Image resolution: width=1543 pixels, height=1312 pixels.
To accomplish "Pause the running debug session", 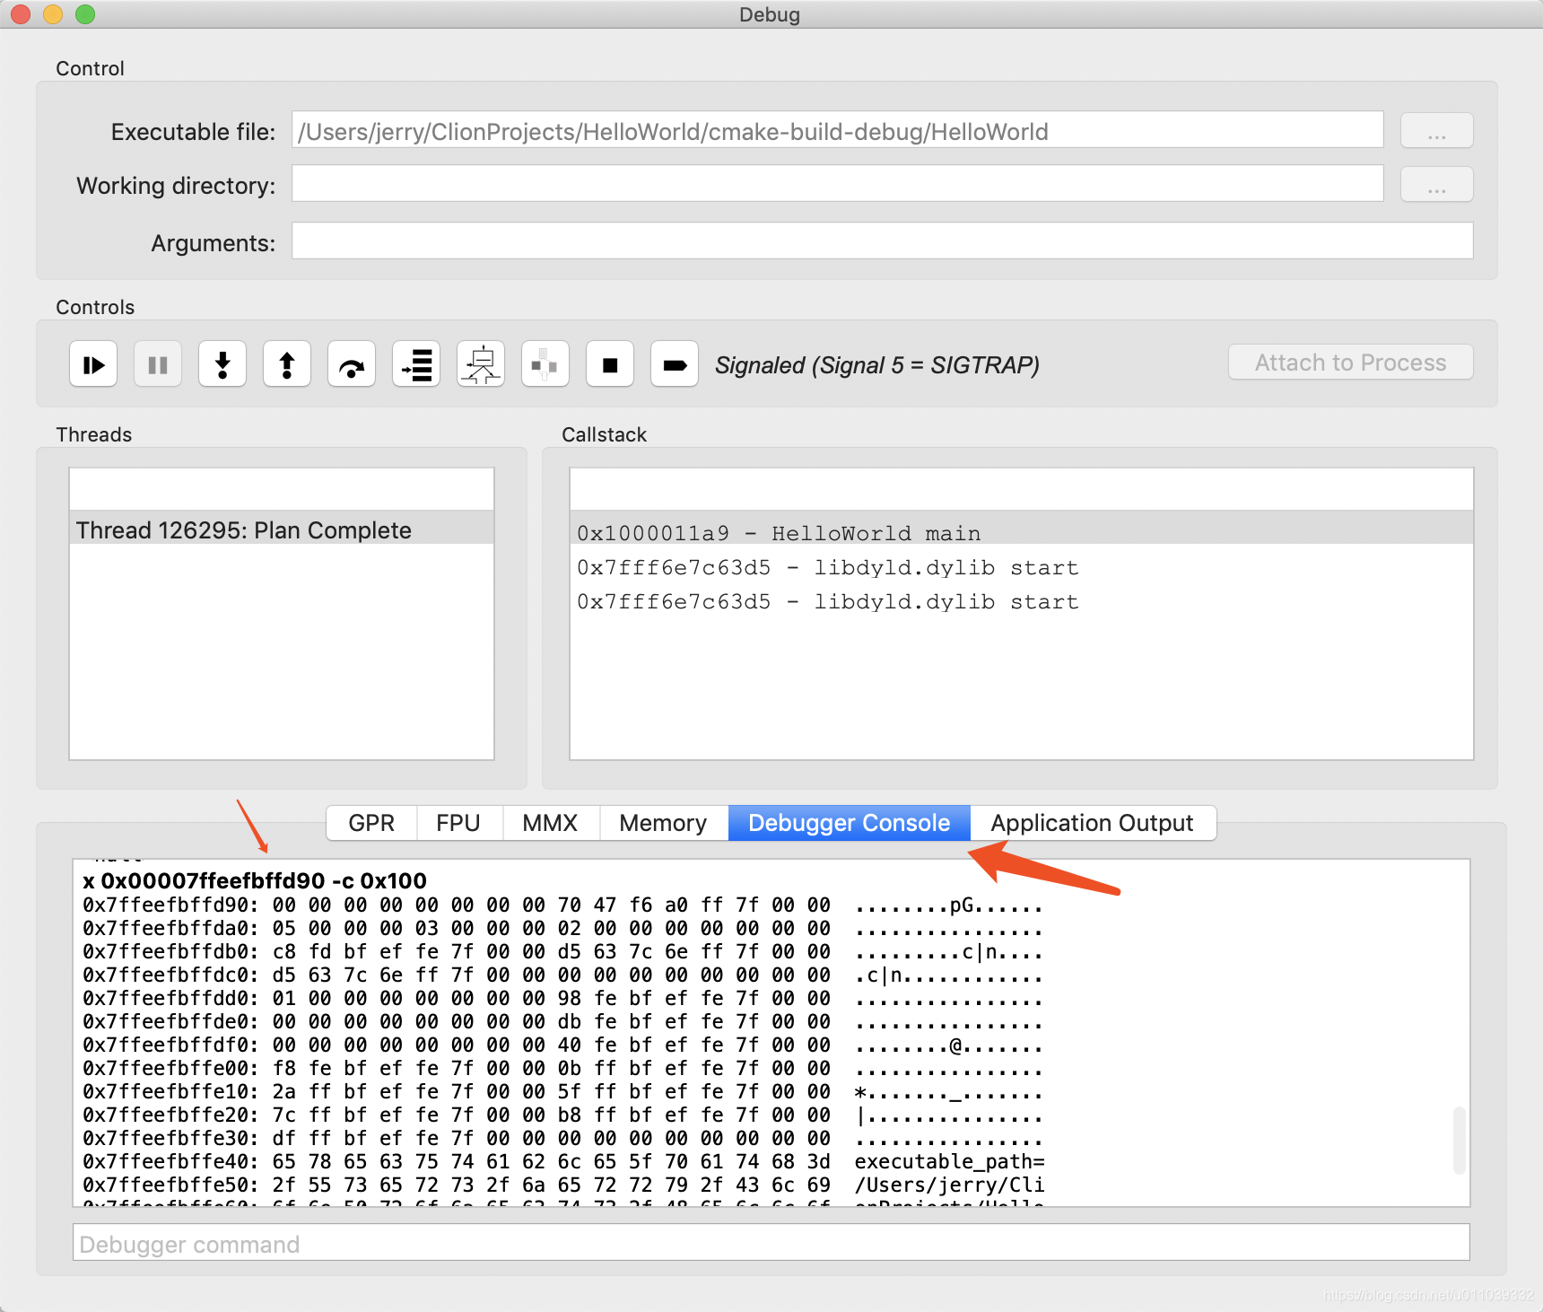I will 158,363.
